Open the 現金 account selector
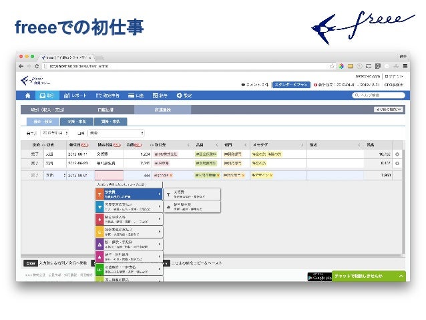The width and height of the screenshot is (426, 320). (116, 133)
